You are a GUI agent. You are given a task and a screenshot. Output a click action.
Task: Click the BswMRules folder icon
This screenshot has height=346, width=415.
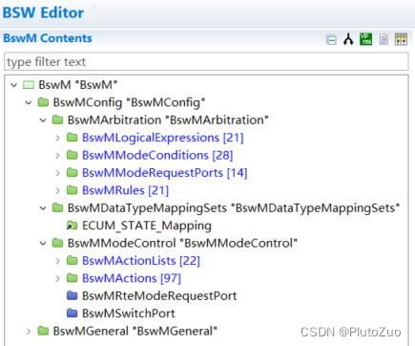pyautogui.click(x=73, y=190)
